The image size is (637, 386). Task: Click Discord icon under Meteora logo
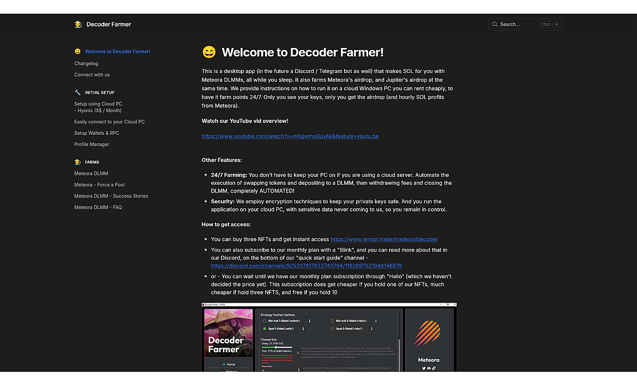click(x=429, y=368)
